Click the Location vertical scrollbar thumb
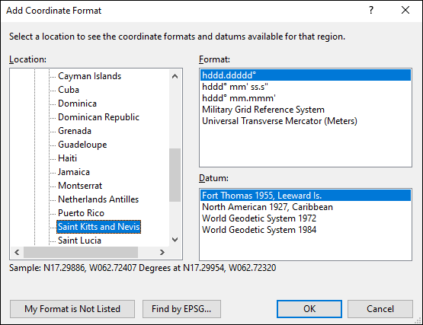Viewport: 423px width, 325px height. (x=175, y=175)
